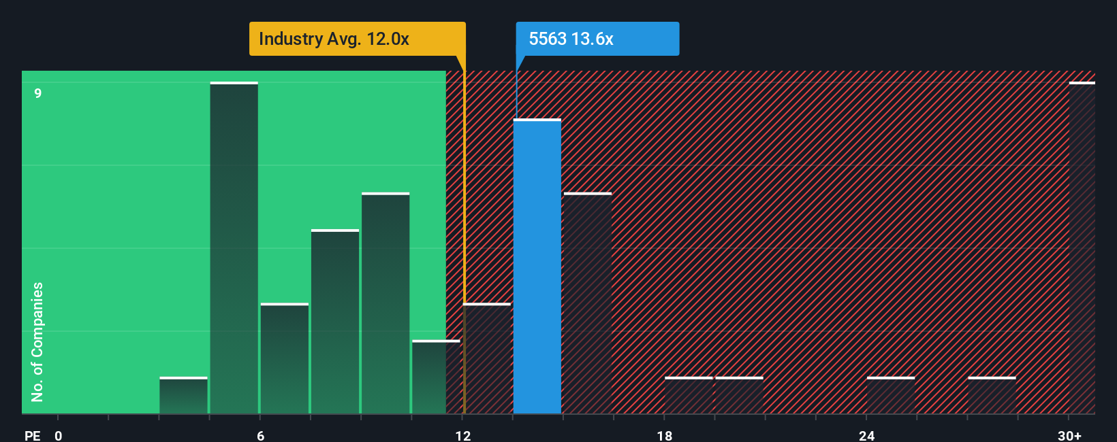
Task: Click the 9 y-axis gridline label
Action: coord(38,93)
